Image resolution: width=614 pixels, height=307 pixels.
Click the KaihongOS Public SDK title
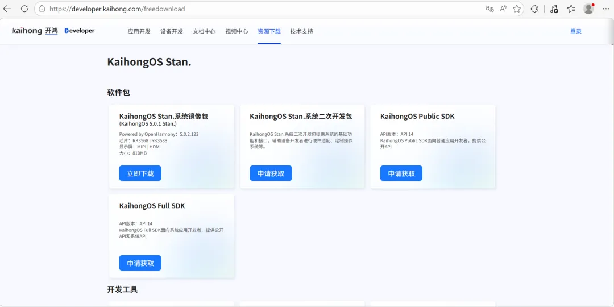417,117
